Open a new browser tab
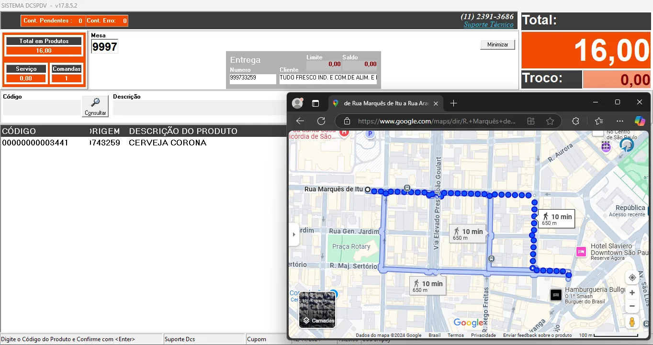 (454, 103)
